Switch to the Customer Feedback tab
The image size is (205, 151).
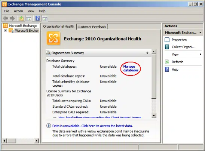(x=92, y=27)
